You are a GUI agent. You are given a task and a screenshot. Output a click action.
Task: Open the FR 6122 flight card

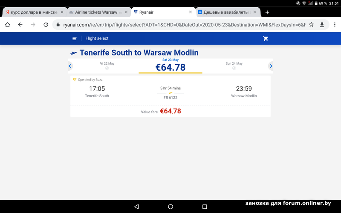coord(170,92)
